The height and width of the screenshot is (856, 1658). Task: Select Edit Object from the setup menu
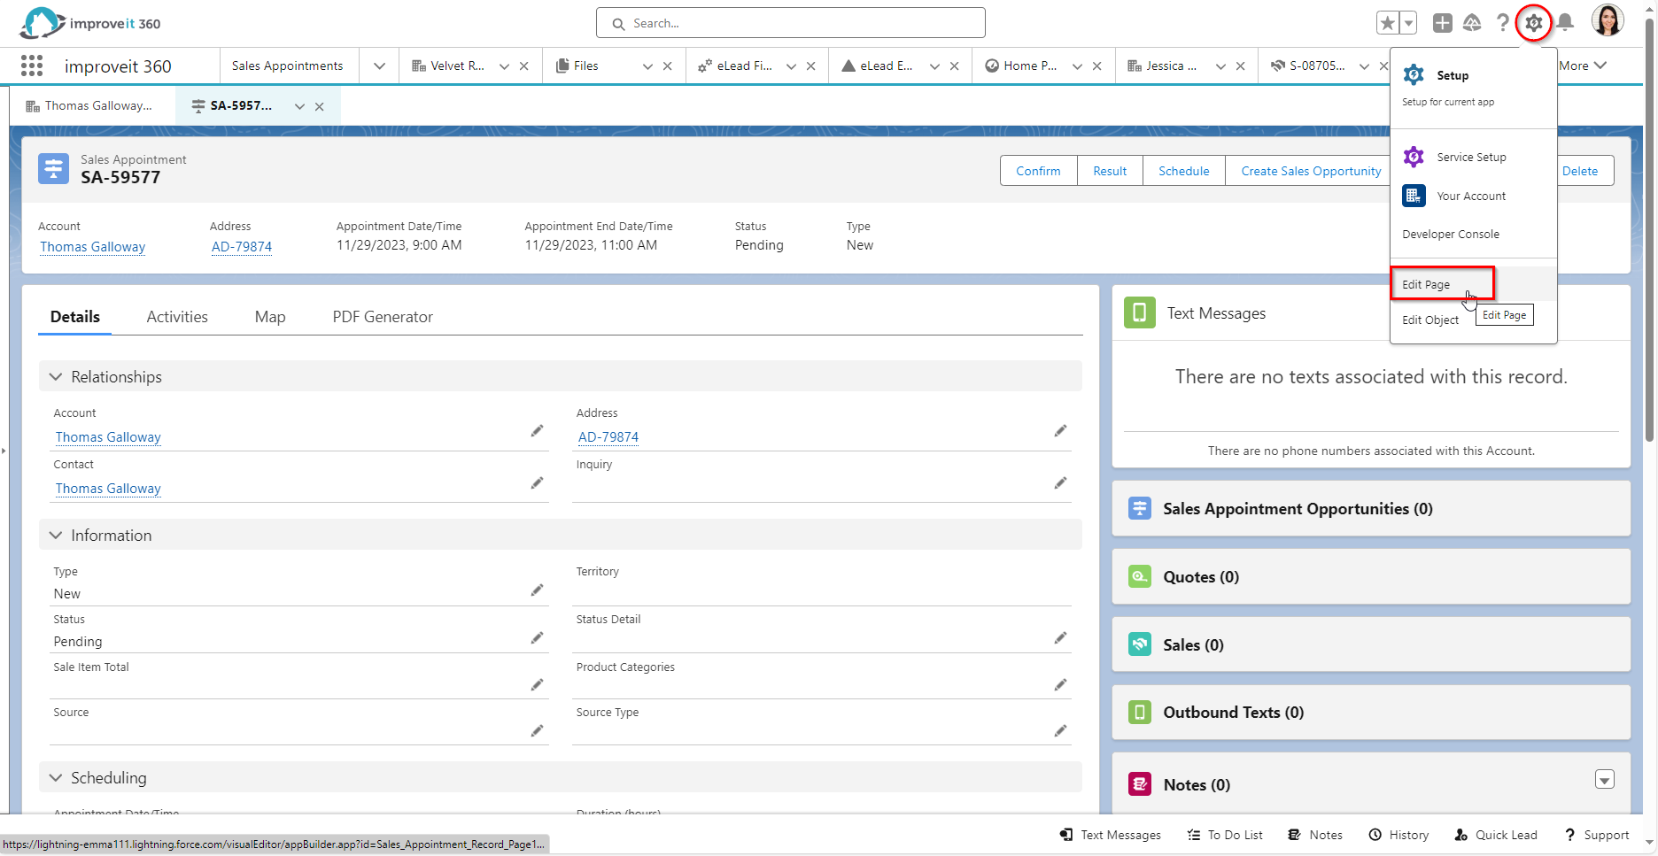pyautogui.click(x=1429, y=320)
